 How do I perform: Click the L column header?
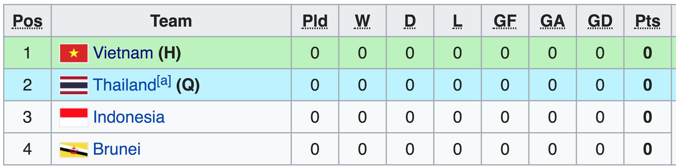457,21
